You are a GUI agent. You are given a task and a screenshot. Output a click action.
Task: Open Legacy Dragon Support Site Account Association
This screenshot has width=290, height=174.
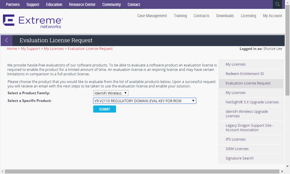251,128
